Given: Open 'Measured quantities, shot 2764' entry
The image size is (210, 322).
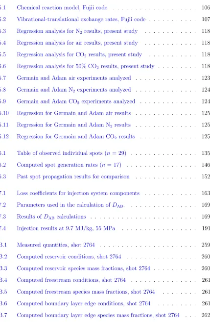Looking at the screenshot, I should (56, 245).
